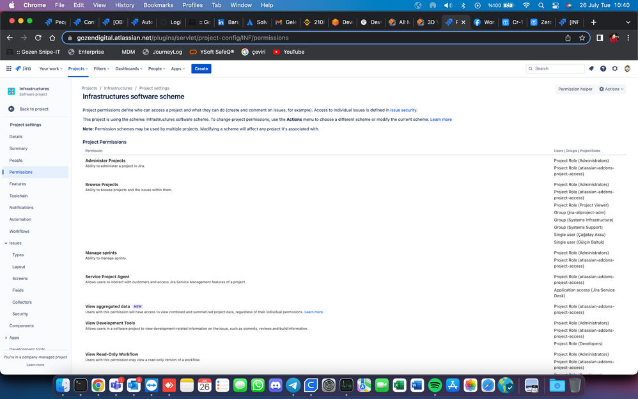Click the Chrome address bar URL
This screenshot has width=638, height=399.
(x=183, y=38)
